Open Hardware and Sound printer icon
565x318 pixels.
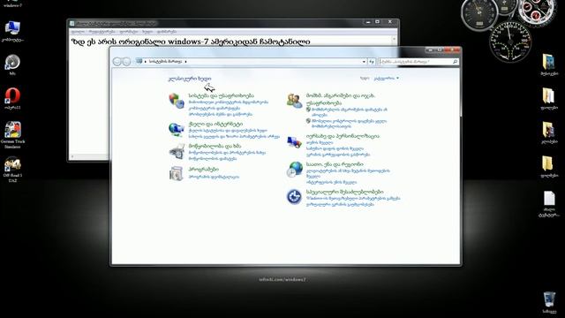tap(177, 151)
